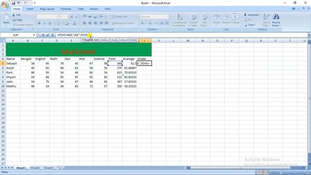Image resolution: width=311 pixels, height=175 pixels.
Task: Open the Sheet2 worksheet tab
Action: tap(35, 168)
